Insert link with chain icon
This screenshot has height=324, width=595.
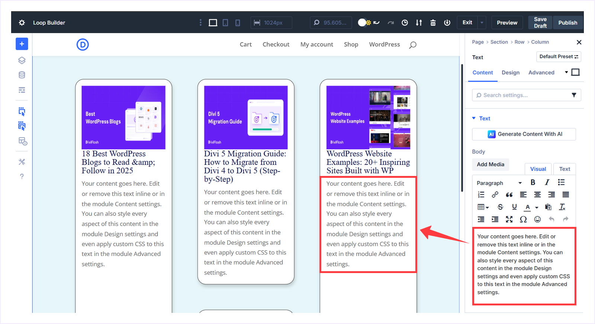(495, 195)
